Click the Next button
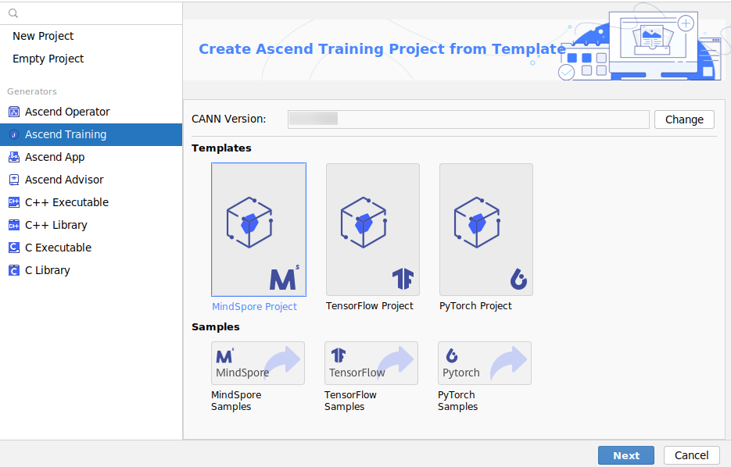Viewport: 731px width, 467px height. click(626, 455)
